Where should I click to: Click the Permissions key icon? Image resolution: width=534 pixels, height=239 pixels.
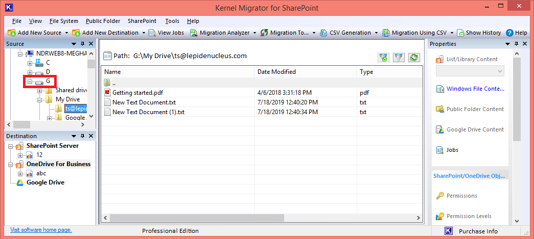coord(439,196)
